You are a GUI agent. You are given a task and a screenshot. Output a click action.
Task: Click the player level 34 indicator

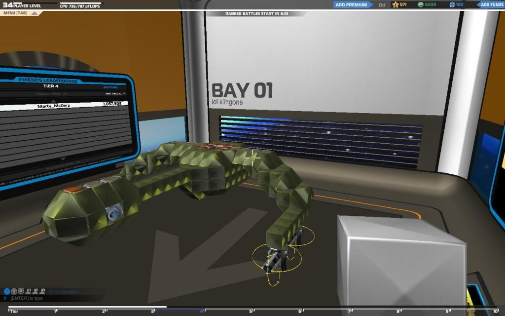pos(22,5)
